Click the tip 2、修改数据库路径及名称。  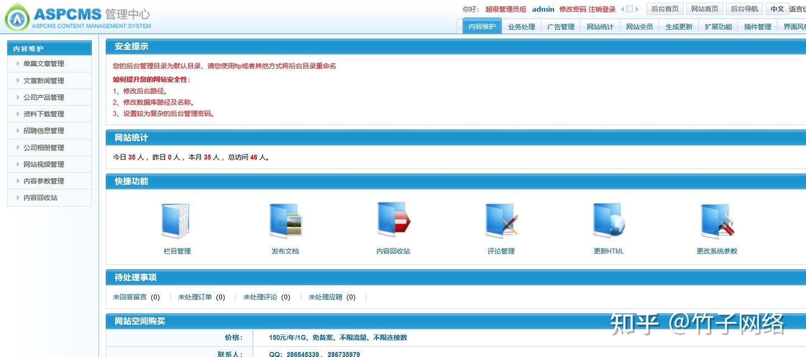(154, 102)
